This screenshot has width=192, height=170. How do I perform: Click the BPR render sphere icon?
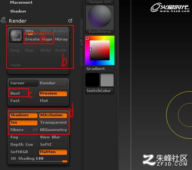(x=16, y=36)
